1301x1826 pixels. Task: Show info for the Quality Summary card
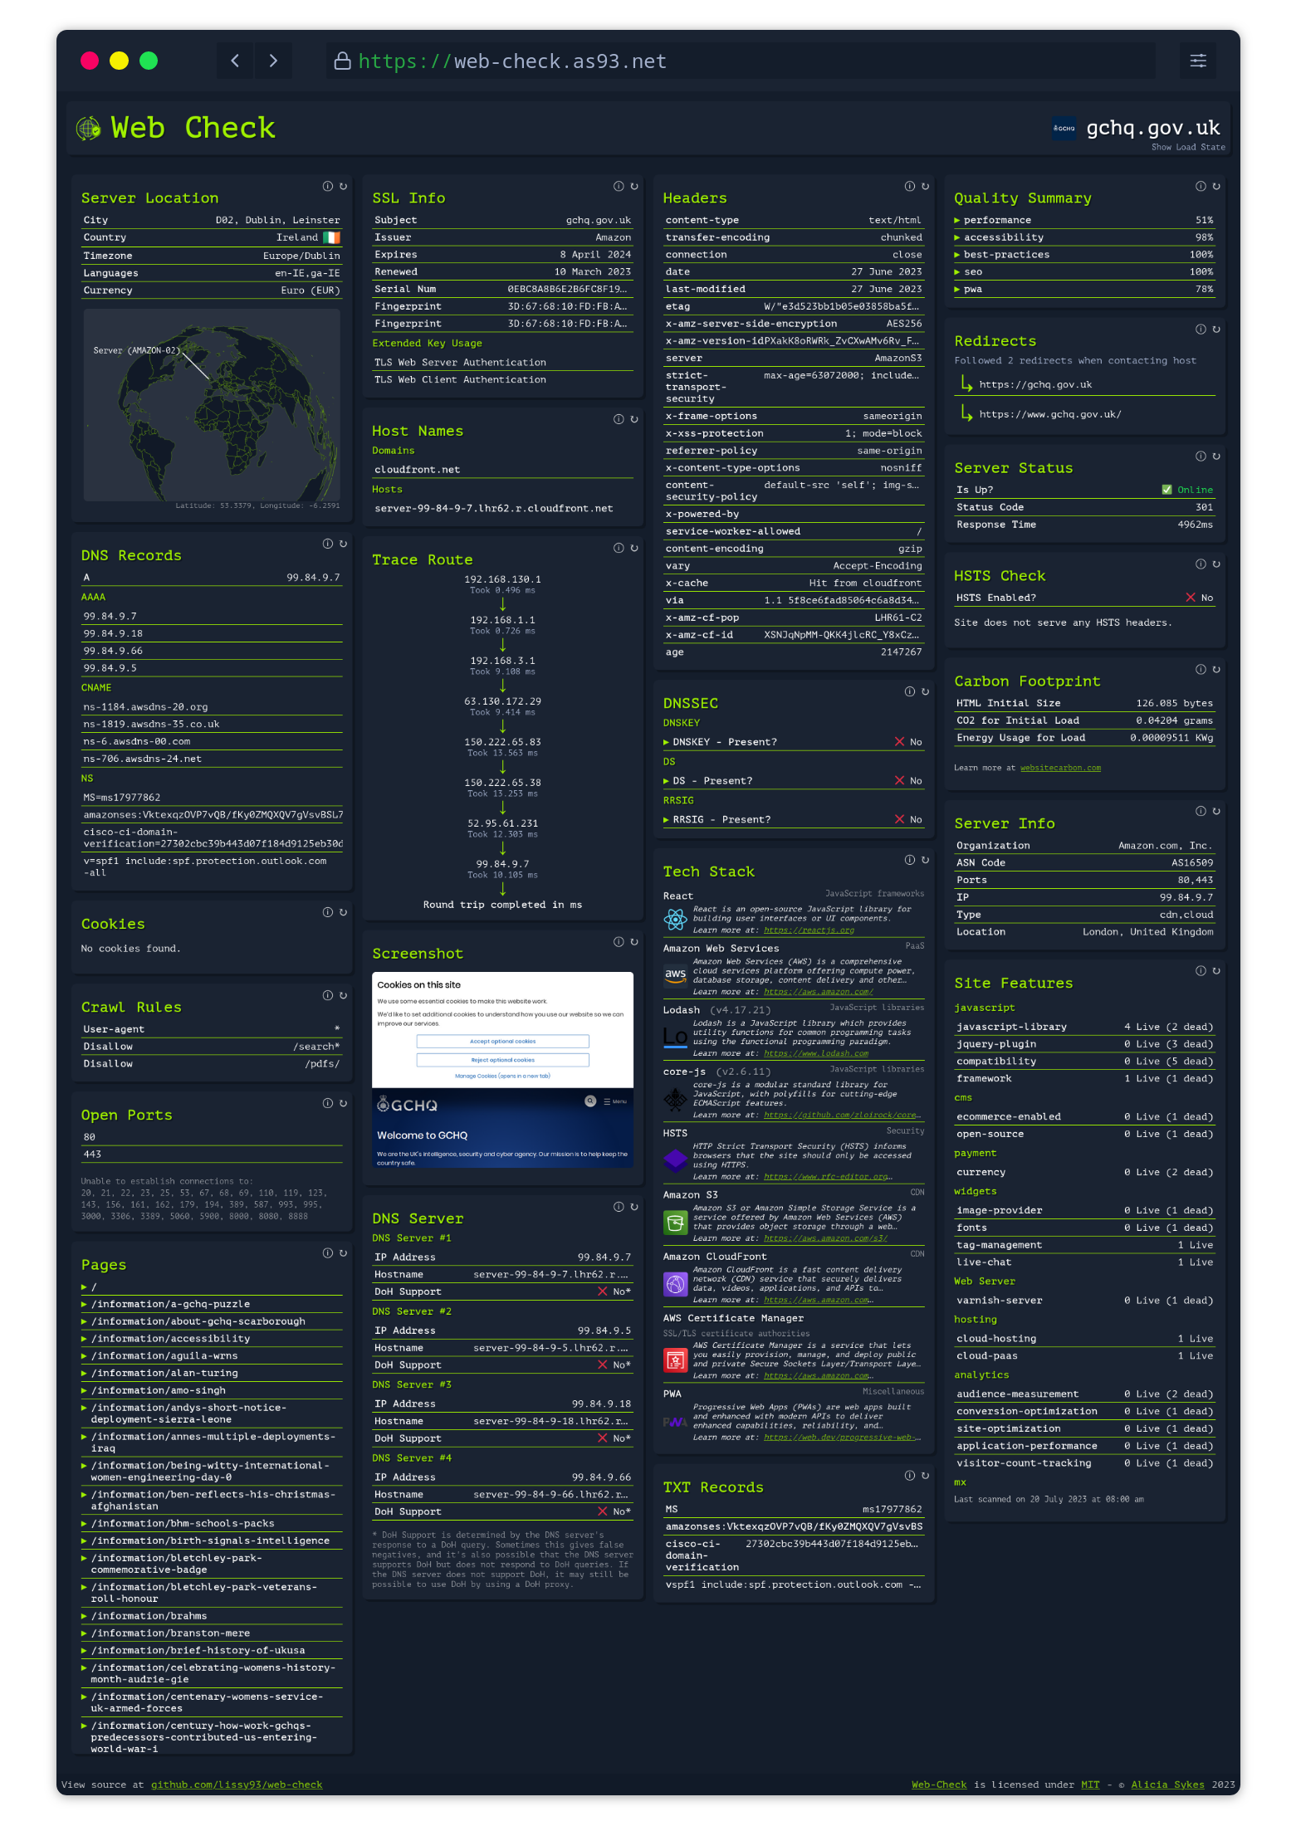(1201, 187)
